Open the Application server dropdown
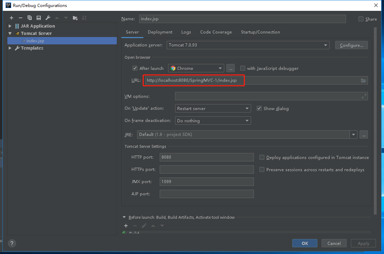This screenshot has height=254, width=384. (248, 45)
